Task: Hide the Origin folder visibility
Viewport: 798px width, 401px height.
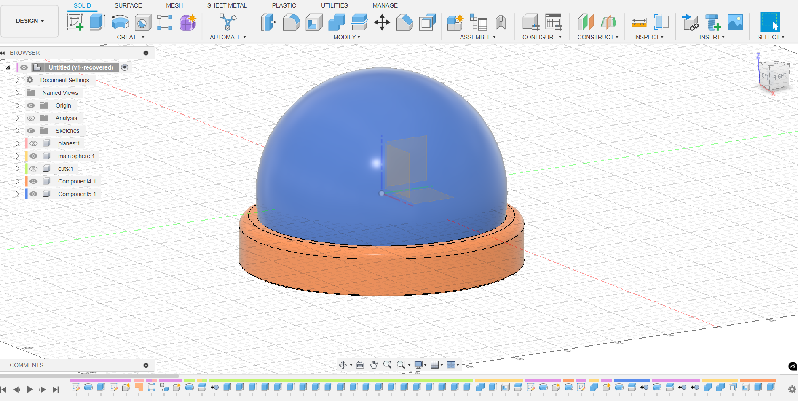Action: 31,105
